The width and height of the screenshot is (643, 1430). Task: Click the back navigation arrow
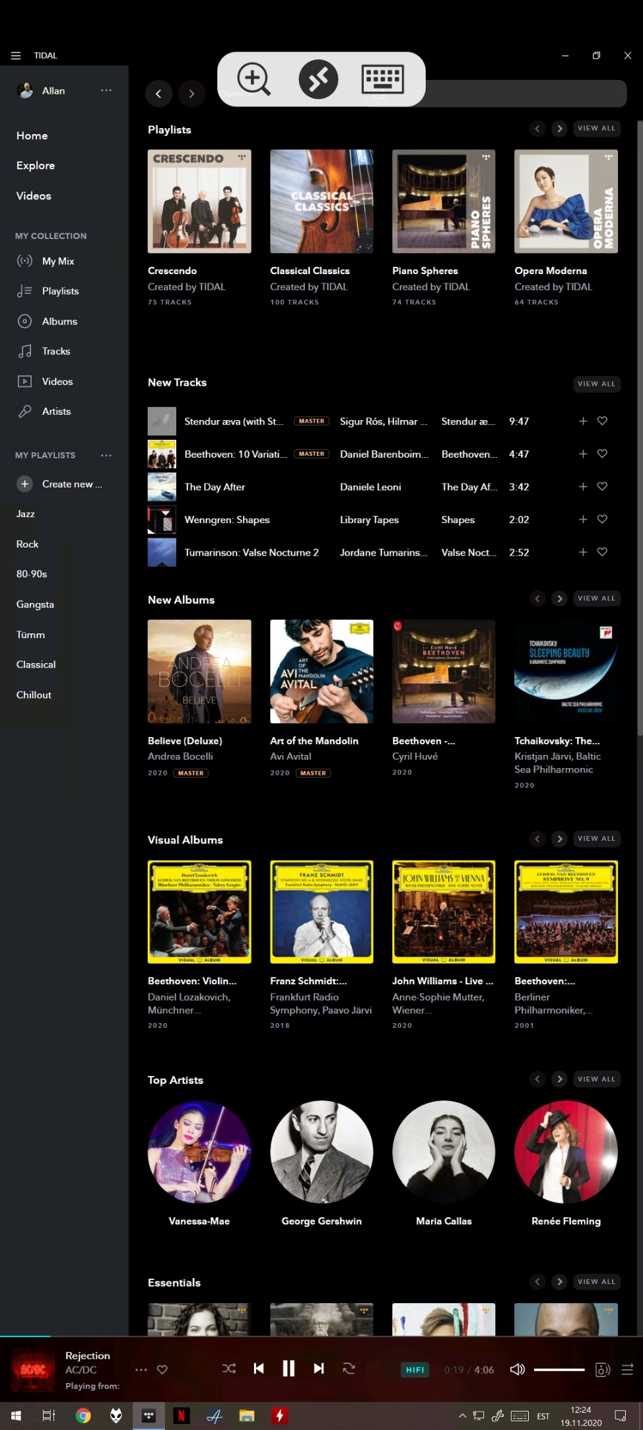click(158, 94)
